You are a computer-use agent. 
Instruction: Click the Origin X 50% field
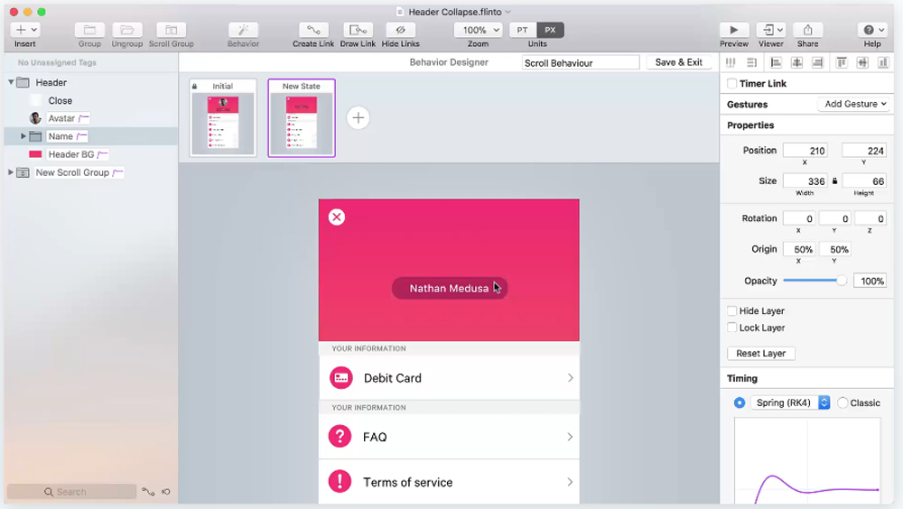[x=799, y=249]
